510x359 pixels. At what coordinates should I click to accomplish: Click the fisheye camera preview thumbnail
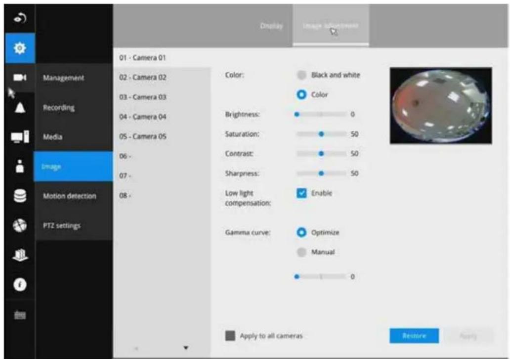pos(441,105)
